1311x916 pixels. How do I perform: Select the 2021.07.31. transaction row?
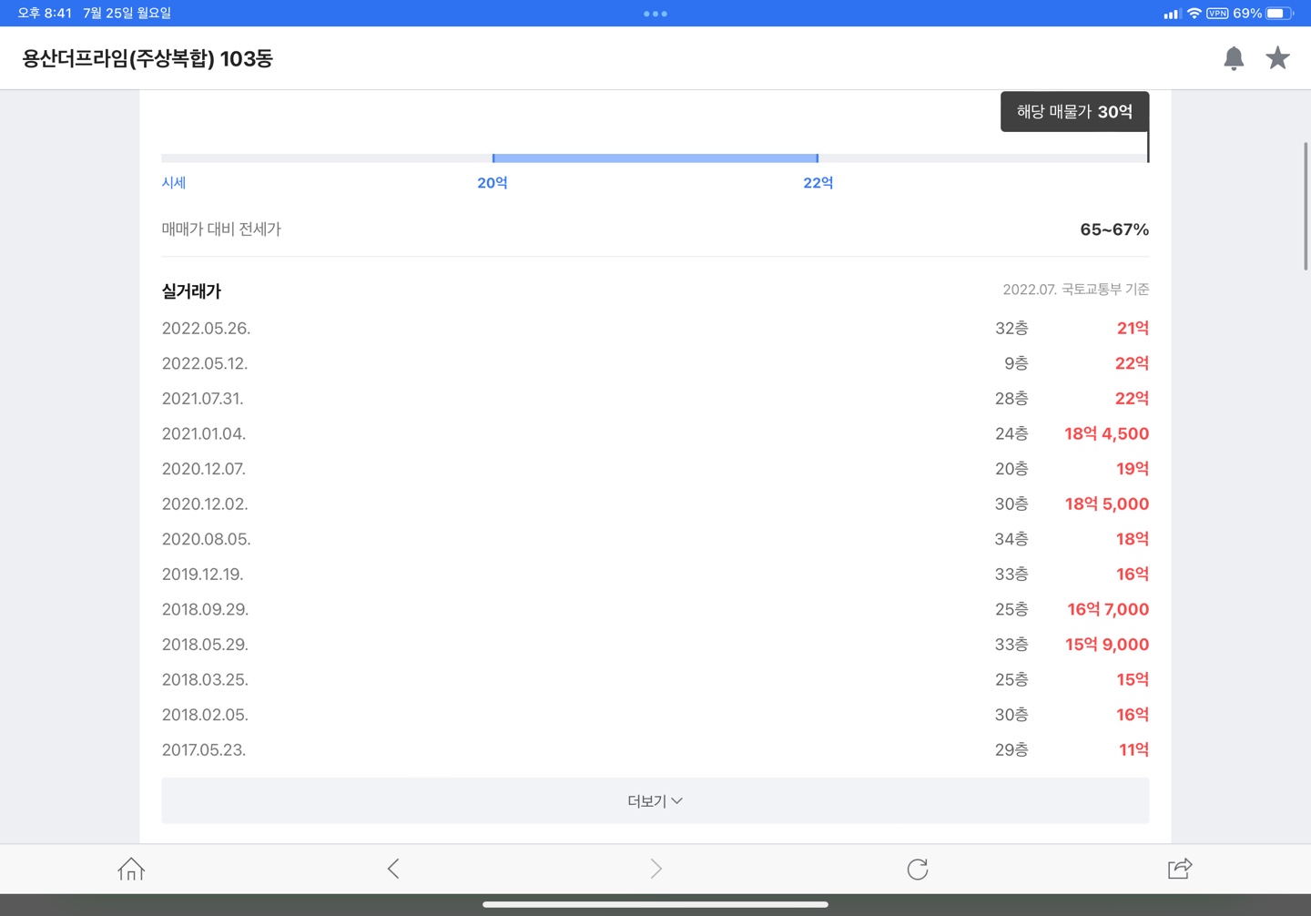655,398
